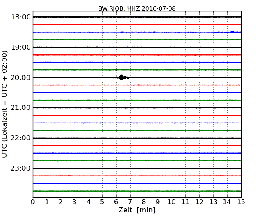Click the 12 tick on the minute axis

click(199, 202)
